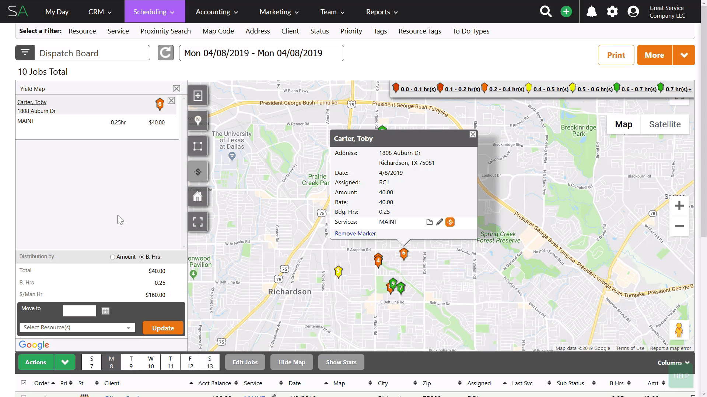Open the user profile icon
This screenshot has height=397, width=707.
pos(633,12)
